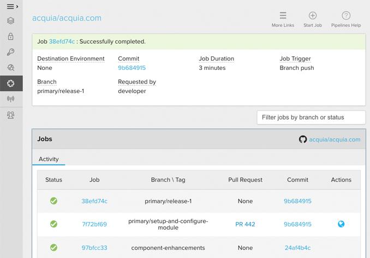
Task: Open the broadcast antenna sidebar icon
Action: 10,99
